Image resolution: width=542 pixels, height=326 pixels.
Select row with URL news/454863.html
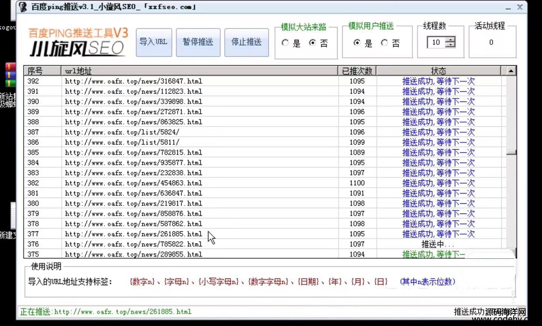pyautogui.click(x=265, y=183)
